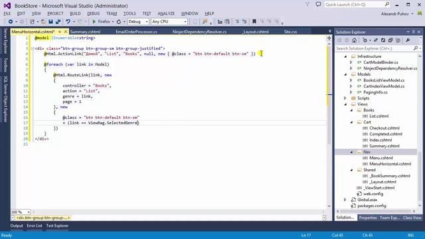Undo the last edit with Undo icon
The image size is (425, 239).
pos(68,22)
